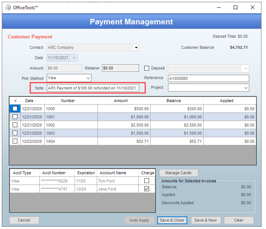Click the Clear button
This screenshot has width=266, height=229.
pos(239,220)
